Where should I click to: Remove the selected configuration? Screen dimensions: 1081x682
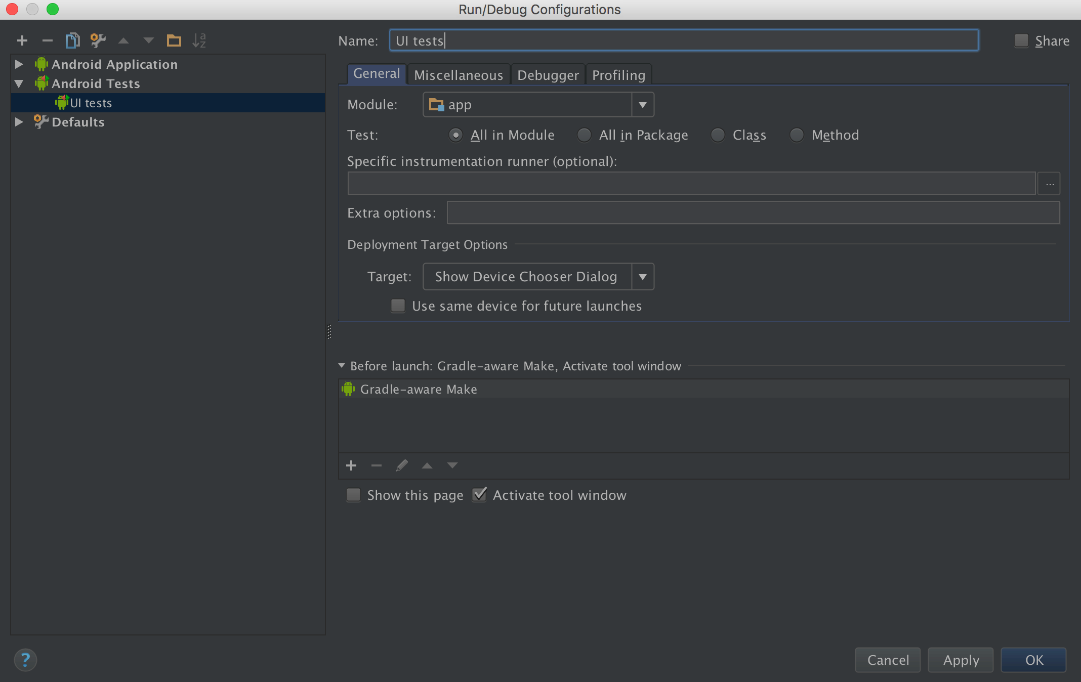tap(48, 40)
